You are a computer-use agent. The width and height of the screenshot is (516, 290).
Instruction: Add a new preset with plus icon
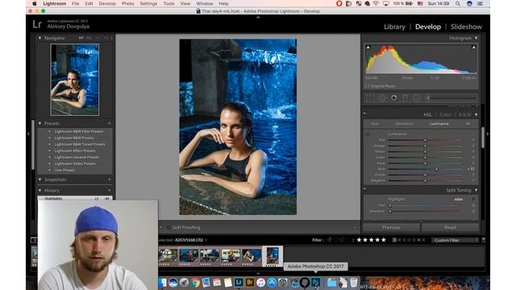click(110, 123)
